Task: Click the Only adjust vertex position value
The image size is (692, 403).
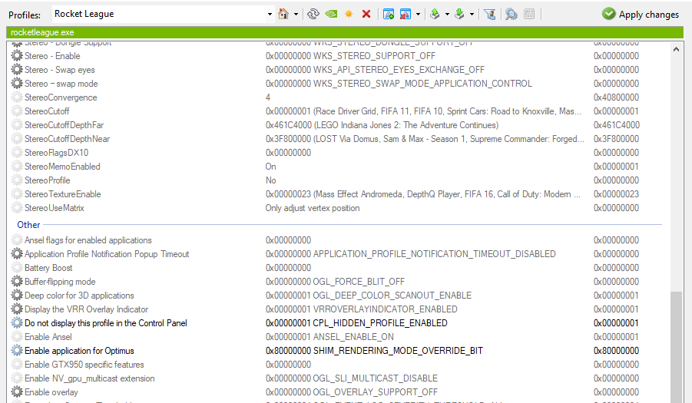Action: [x=313, y=208]
